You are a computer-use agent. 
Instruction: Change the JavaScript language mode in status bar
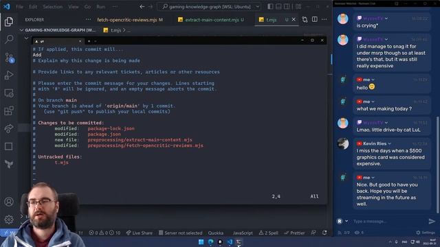click(x=243, y=233)
